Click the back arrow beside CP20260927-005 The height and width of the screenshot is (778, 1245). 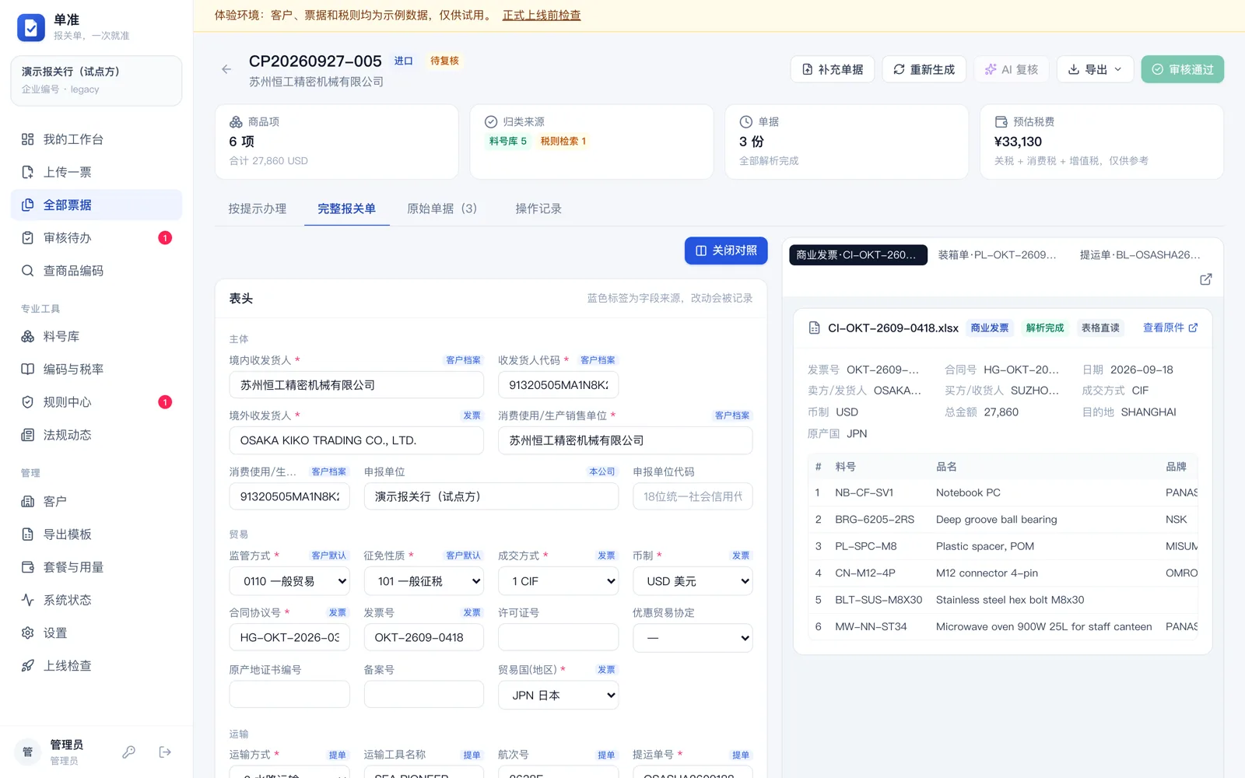coord(226,69)
